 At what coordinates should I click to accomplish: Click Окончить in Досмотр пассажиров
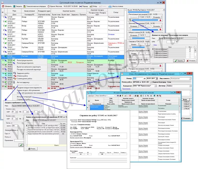click(156, 26)
